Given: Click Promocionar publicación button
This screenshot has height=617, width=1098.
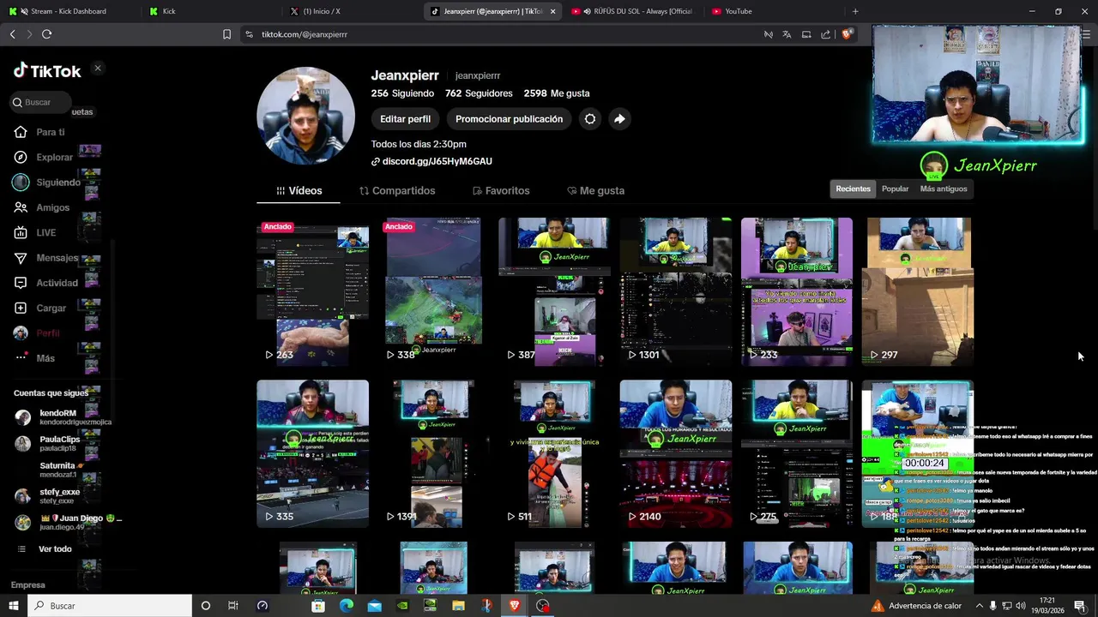Looking at the screenshot, I should [509, 119].
